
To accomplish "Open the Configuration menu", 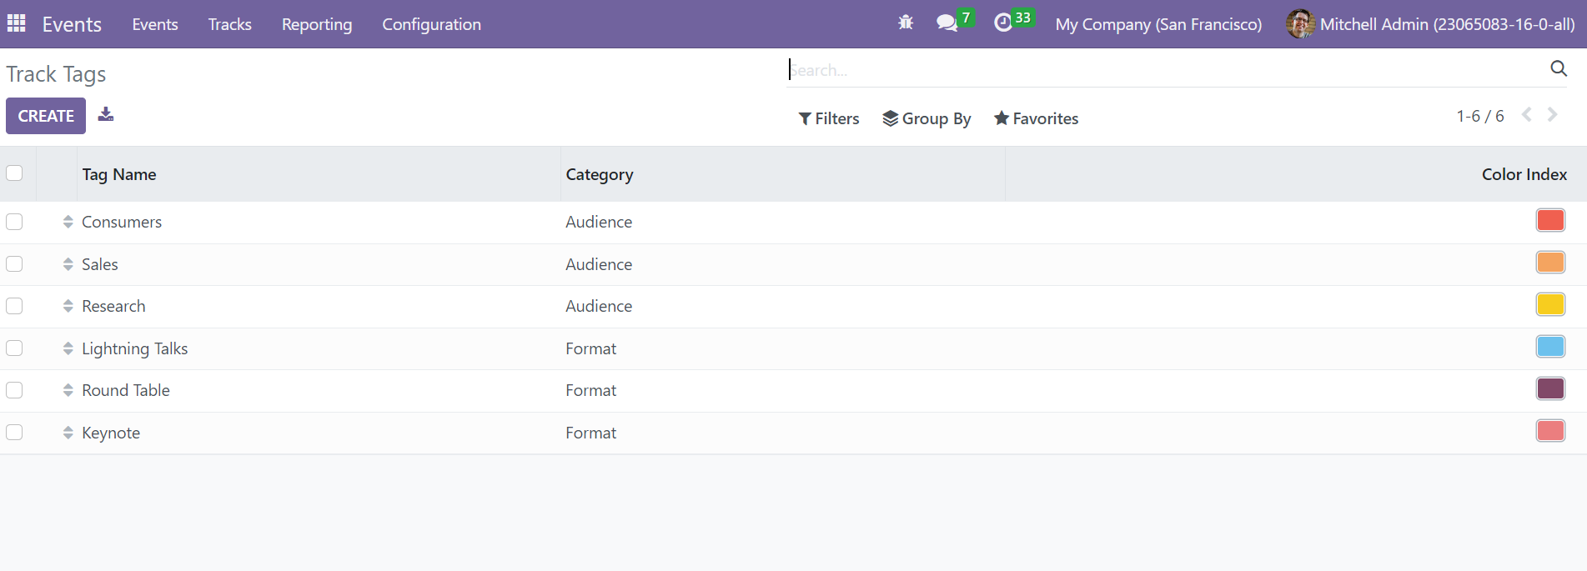I will pyautogui.click(x=432, y=24).
